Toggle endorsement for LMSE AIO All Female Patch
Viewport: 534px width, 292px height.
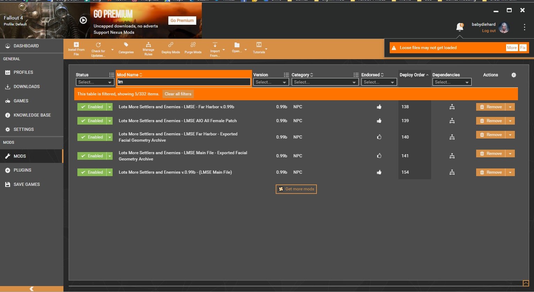pyautogui.click(x=379, y=121)
